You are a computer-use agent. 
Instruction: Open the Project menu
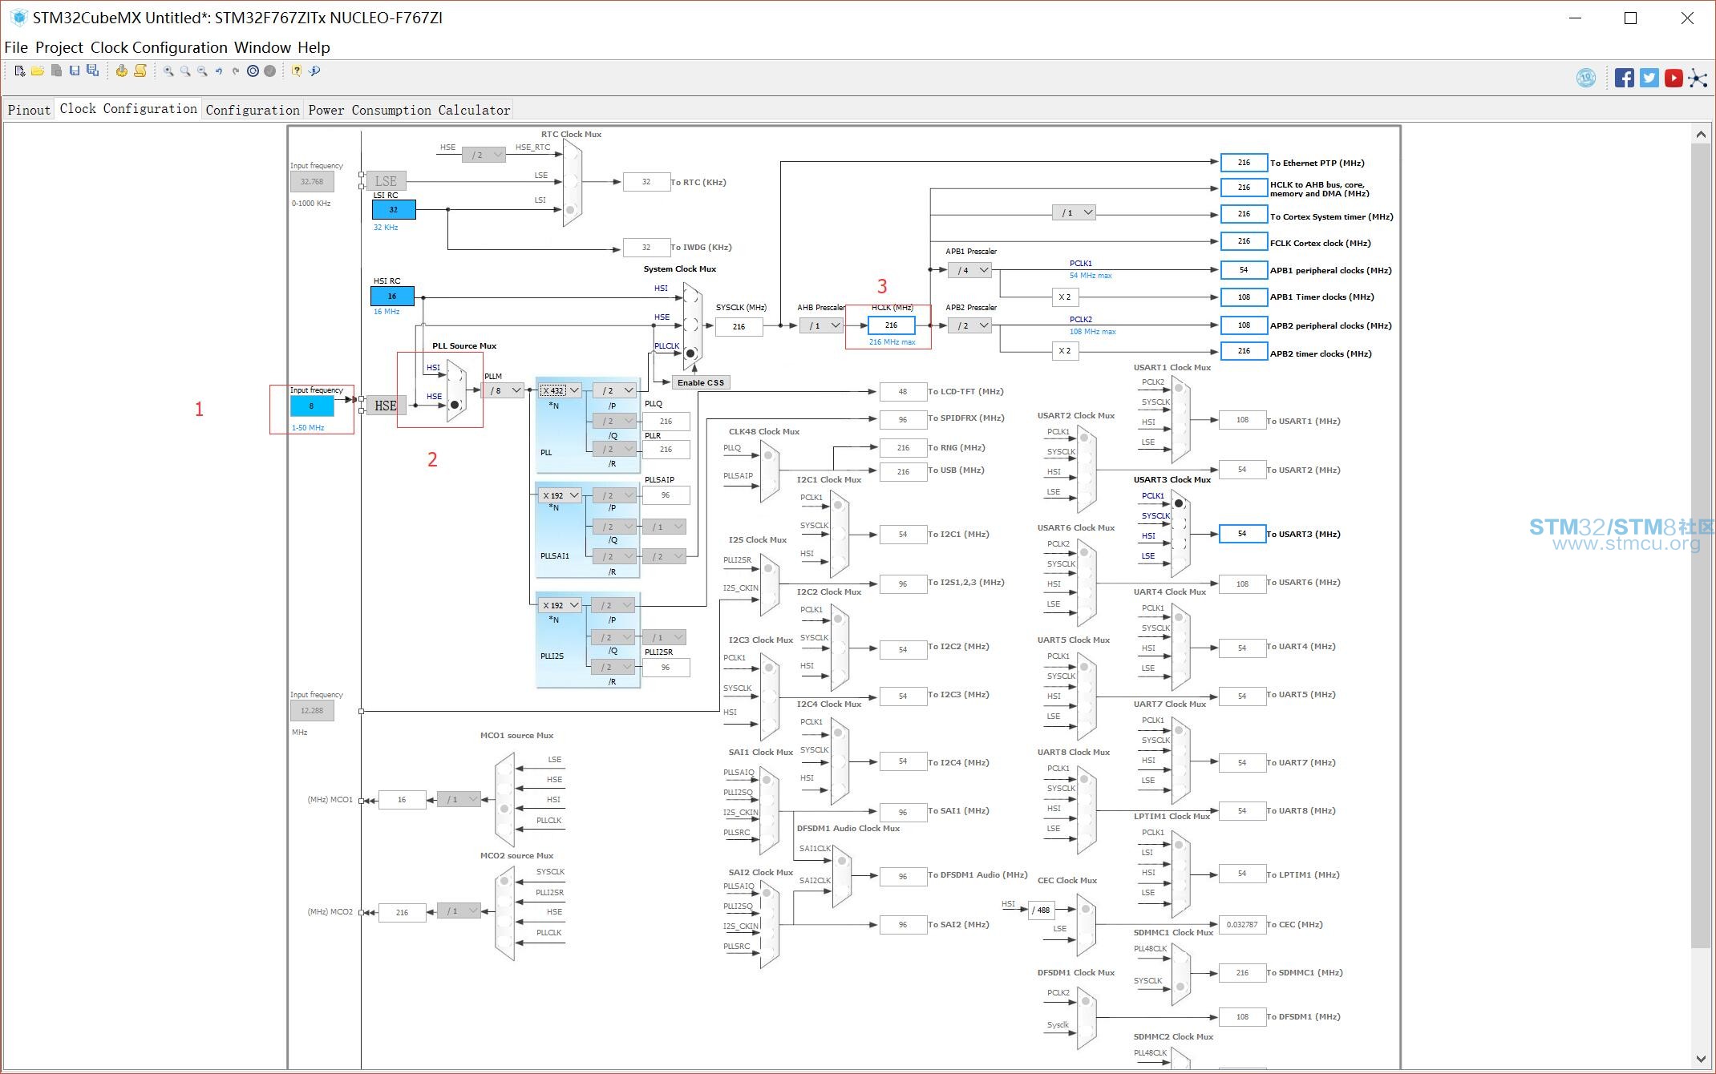click(x=59, y=47)
